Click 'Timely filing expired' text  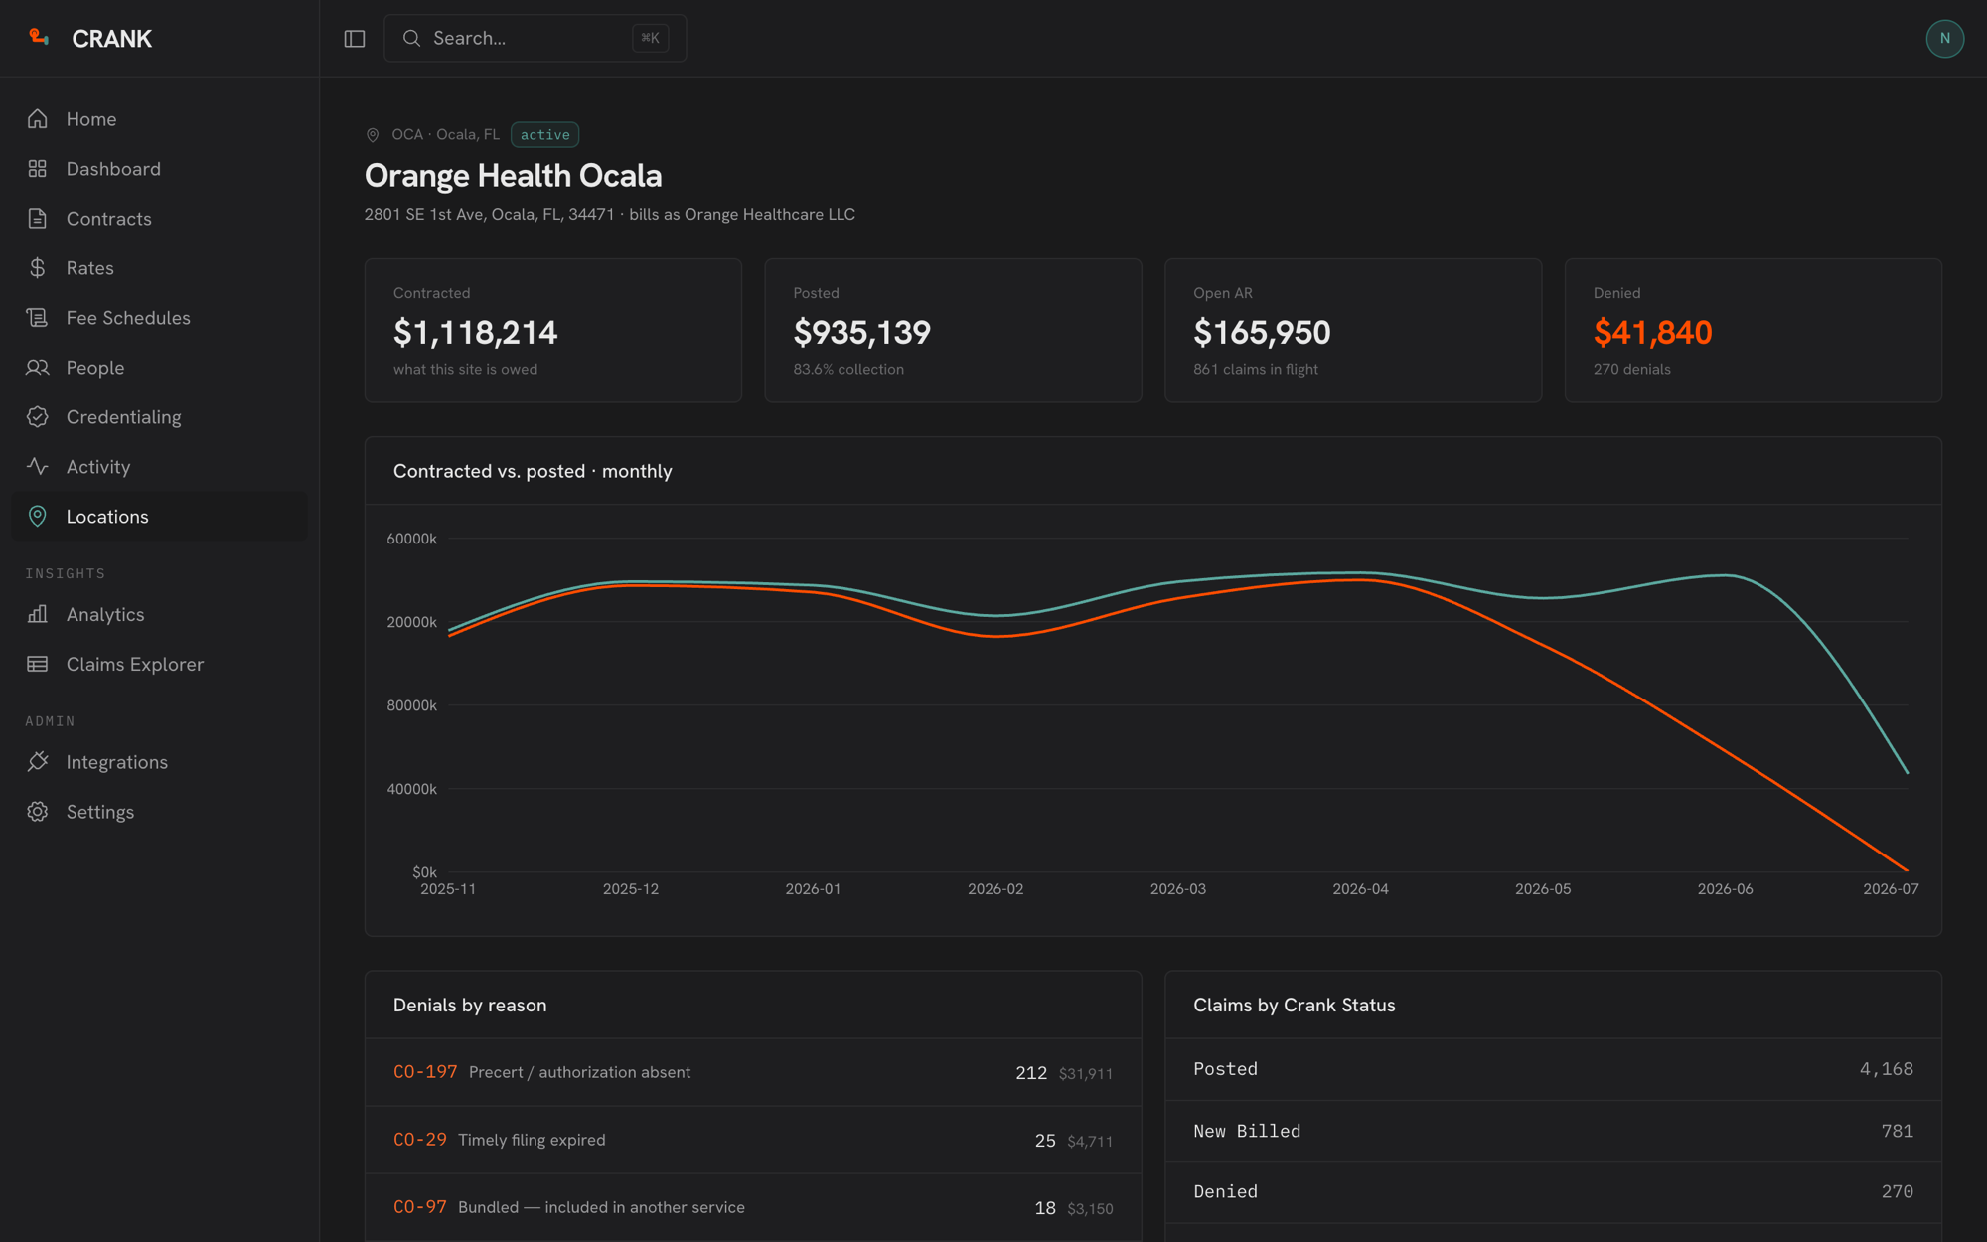532,1140
